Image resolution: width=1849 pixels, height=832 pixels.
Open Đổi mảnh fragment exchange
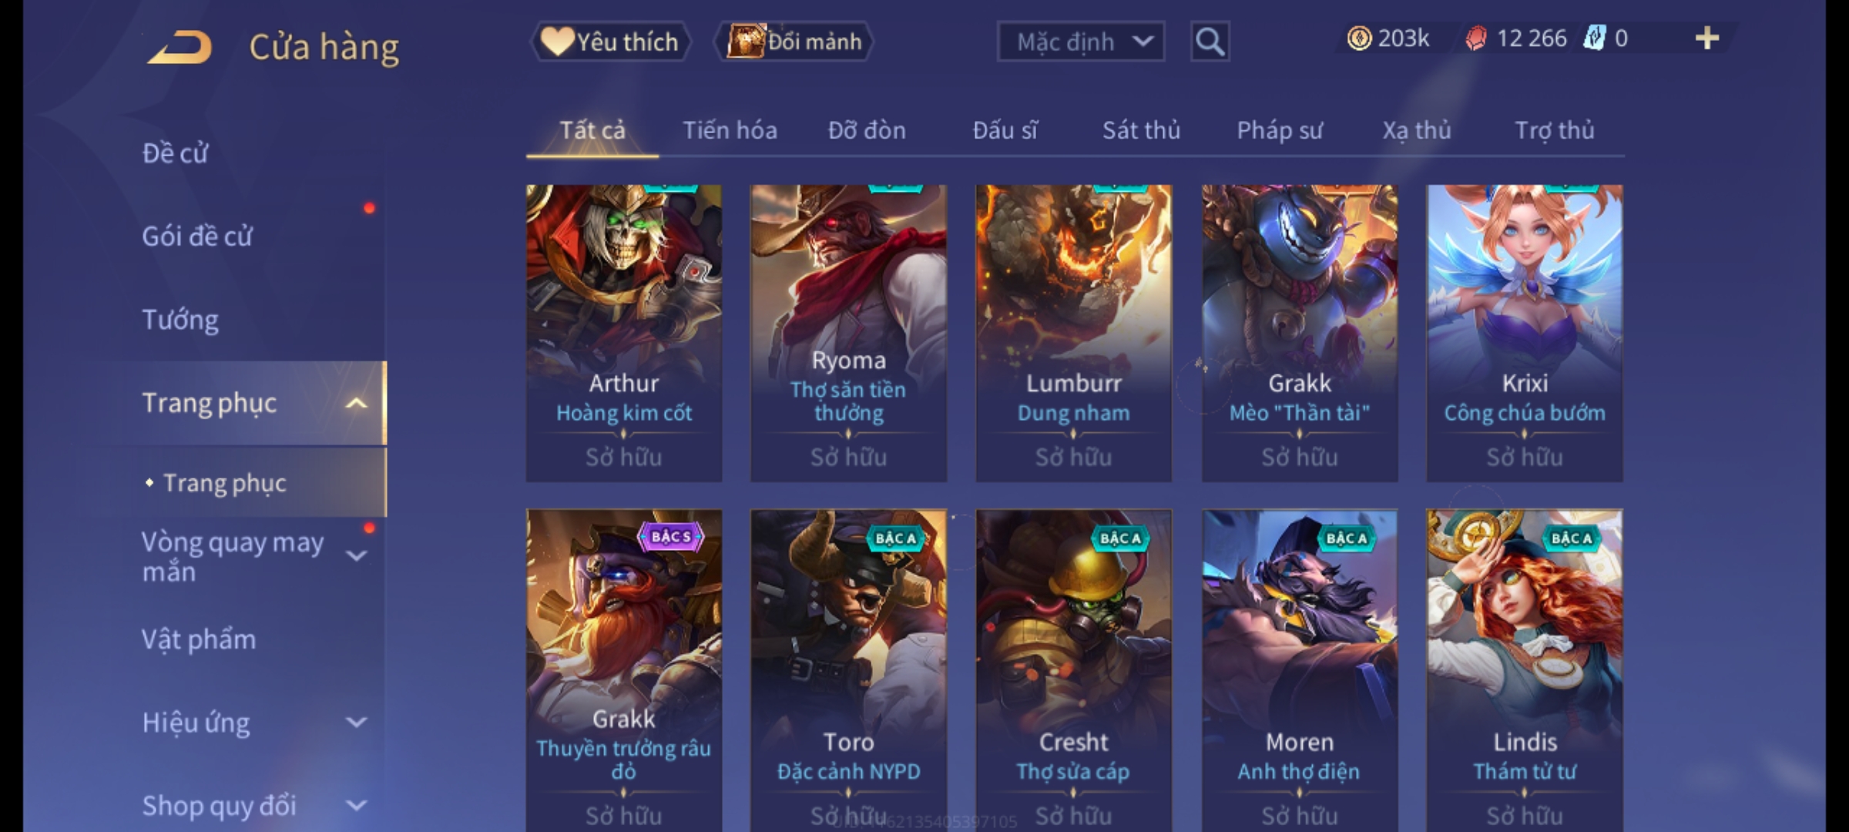click(x=794, y=42)
